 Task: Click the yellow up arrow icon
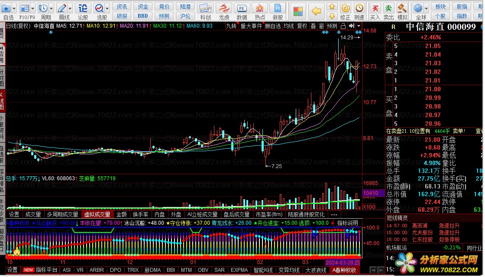[332, 6]
